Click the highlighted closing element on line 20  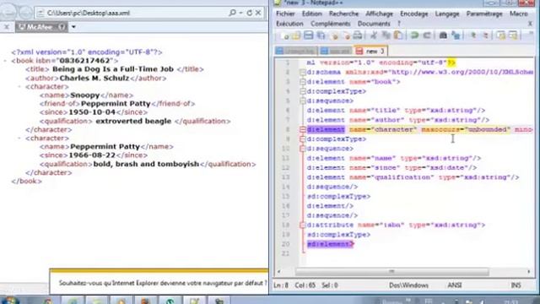click(330, 244)
